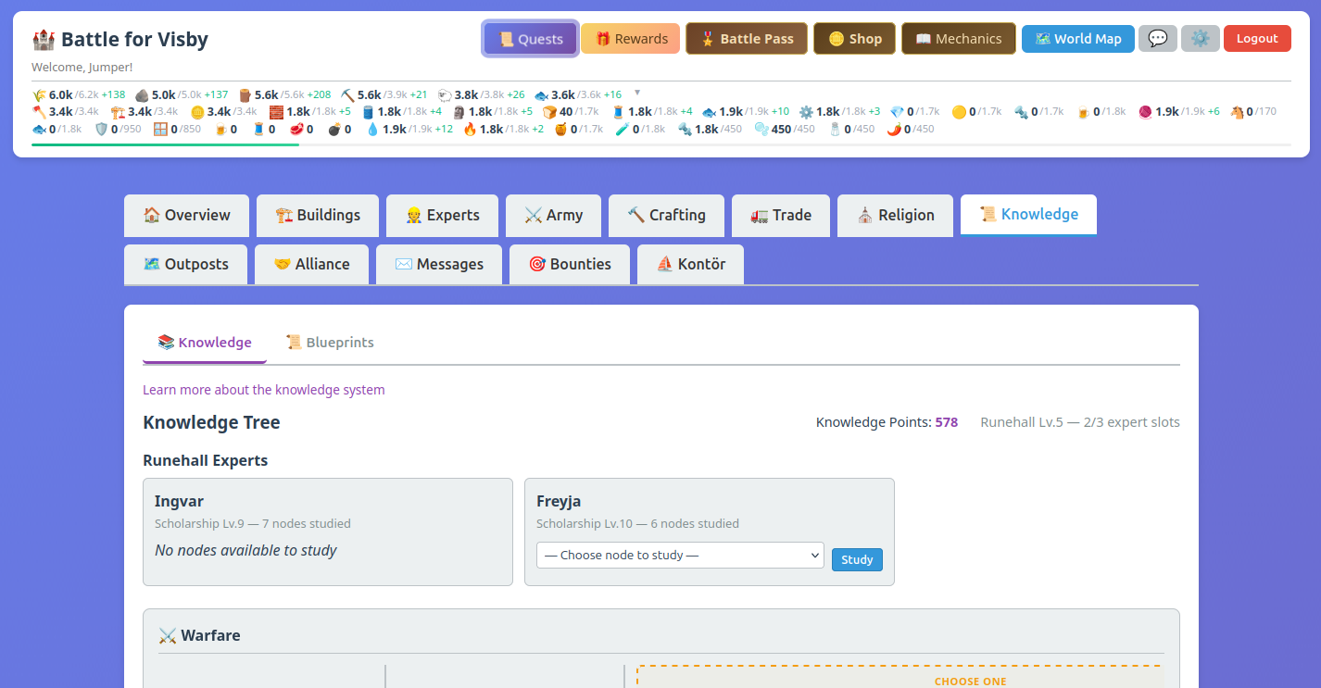Click the meat resource icon
The image size is (1321, 688).
click(x=296, y=130)
